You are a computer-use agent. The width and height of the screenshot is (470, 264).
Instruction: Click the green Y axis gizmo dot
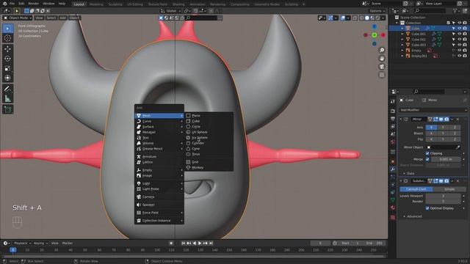(375, 35)
